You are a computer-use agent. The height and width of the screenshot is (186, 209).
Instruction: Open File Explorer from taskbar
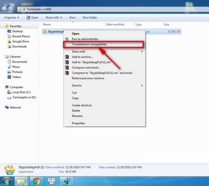tap(21, 181)
